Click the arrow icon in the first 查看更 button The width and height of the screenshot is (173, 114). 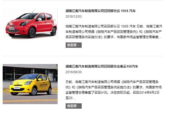(x=78, y=45)
